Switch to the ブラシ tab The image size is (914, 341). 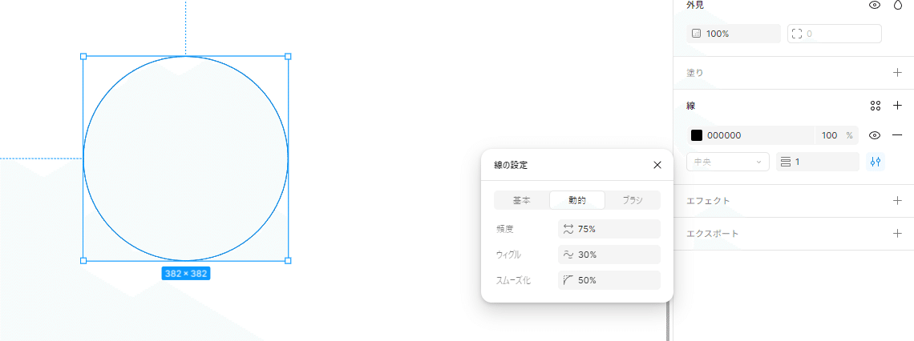(x=633, y=200)
